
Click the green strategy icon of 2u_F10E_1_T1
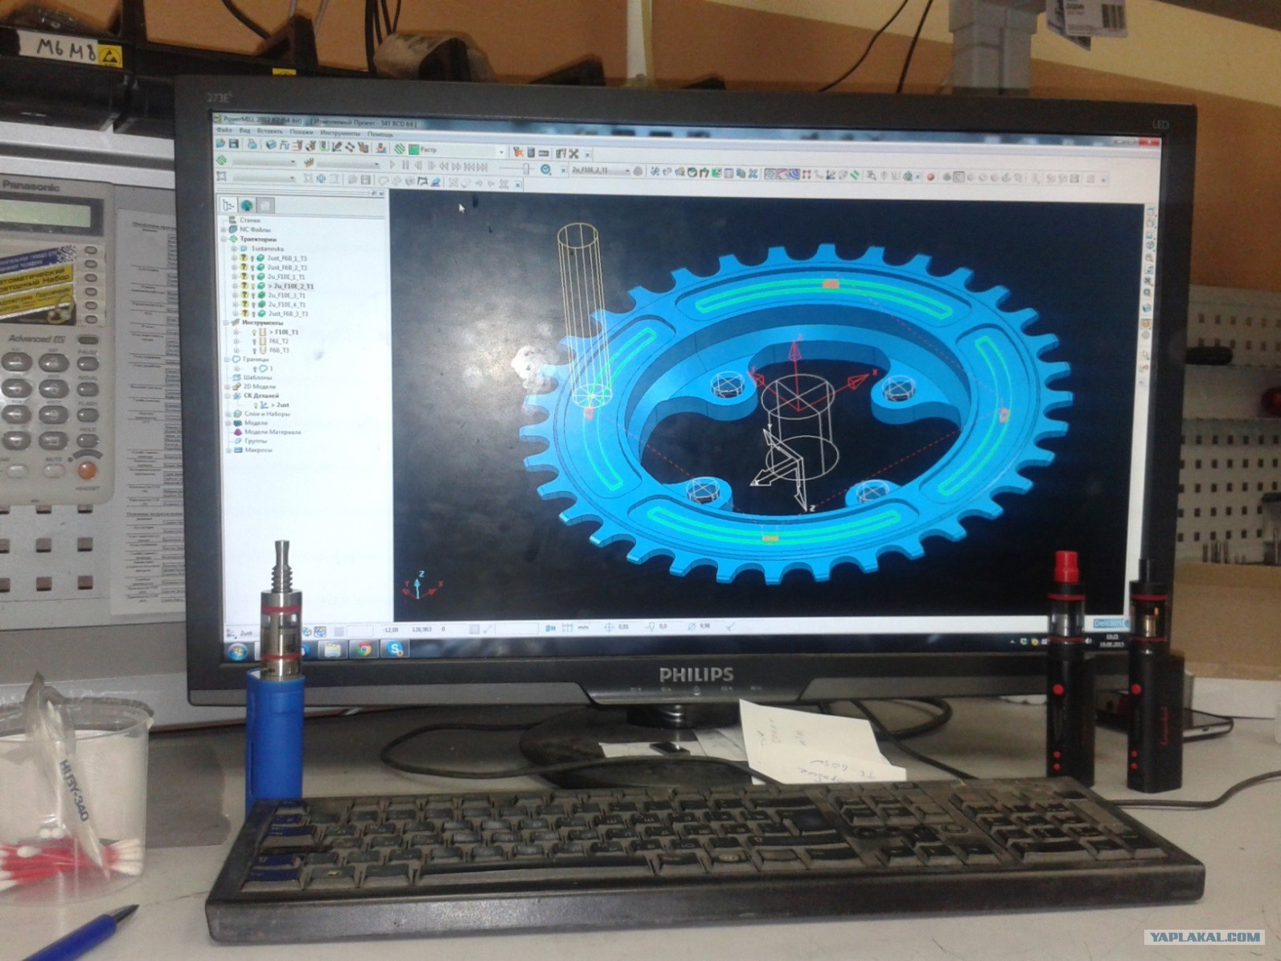pos(261,277)
